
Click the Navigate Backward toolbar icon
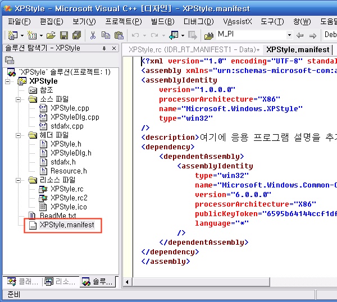[174, 35]
